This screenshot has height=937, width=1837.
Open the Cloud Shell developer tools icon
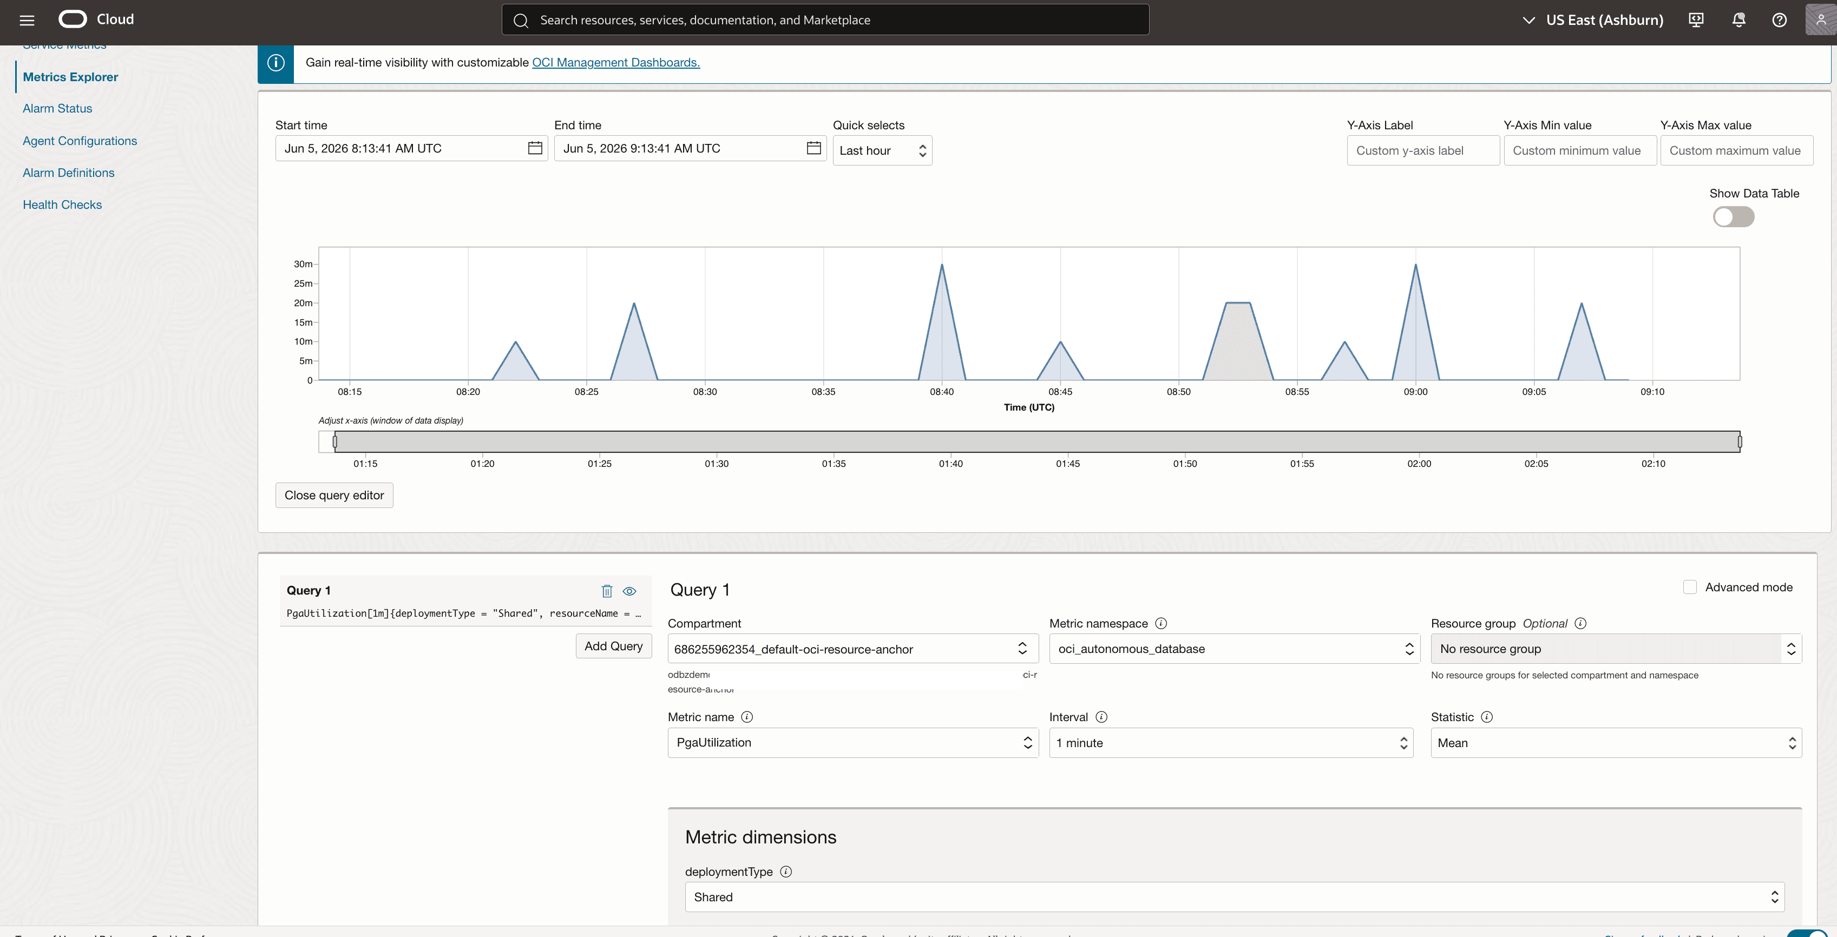(x=1696, y=20)
